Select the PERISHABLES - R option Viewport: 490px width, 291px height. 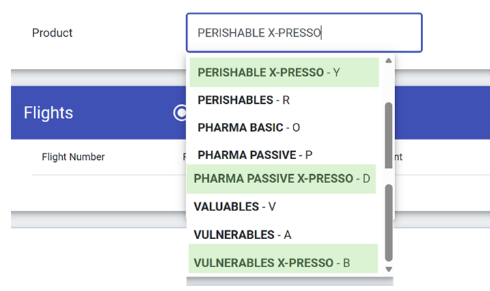tap(244, 100)
